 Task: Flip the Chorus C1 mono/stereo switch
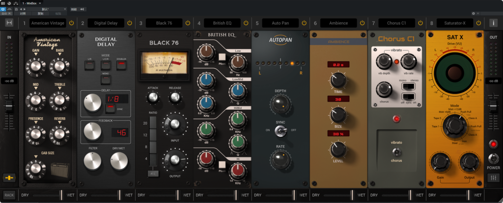point(408,86)
